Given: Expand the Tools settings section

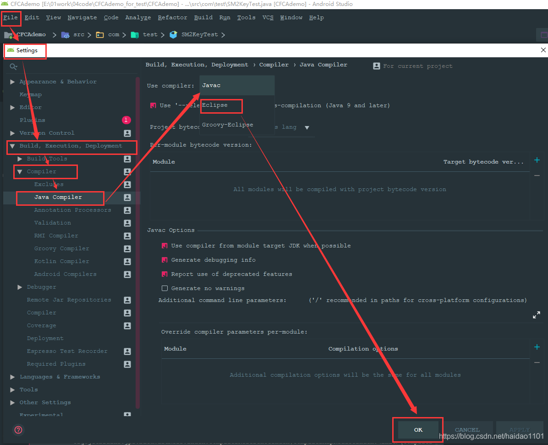Looking at the screenshot, I should pos(12,390).
